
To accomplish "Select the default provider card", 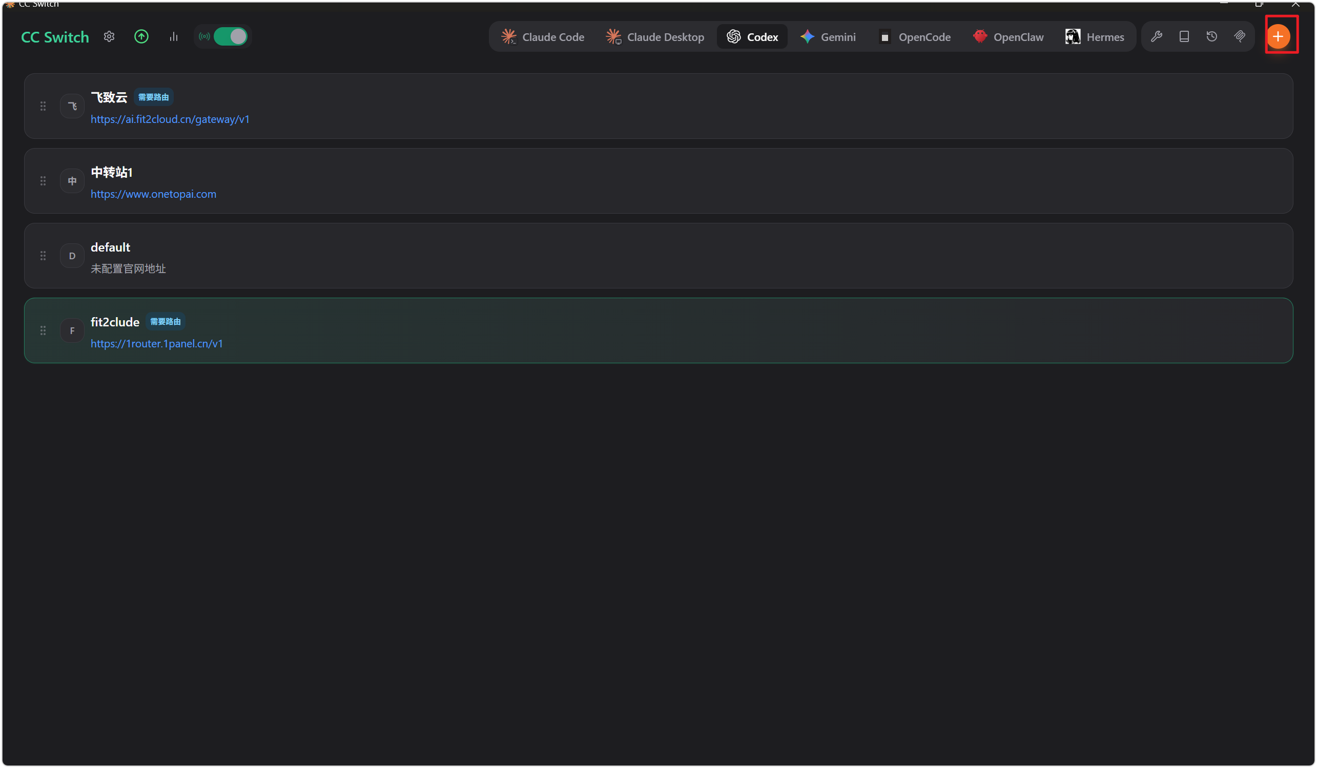I will 658,256.
